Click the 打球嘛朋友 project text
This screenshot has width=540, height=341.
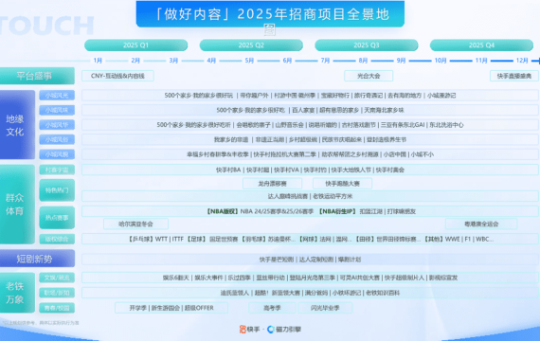click(402, 211)
